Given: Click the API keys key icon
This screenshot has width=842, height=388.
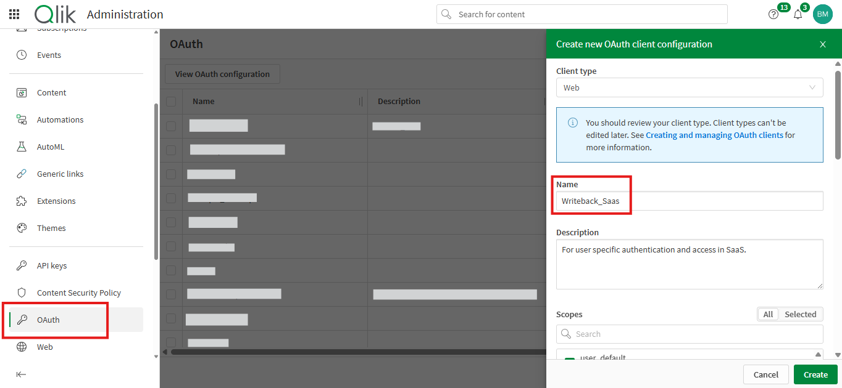Looking at the screenshot, I should point(22,265).
